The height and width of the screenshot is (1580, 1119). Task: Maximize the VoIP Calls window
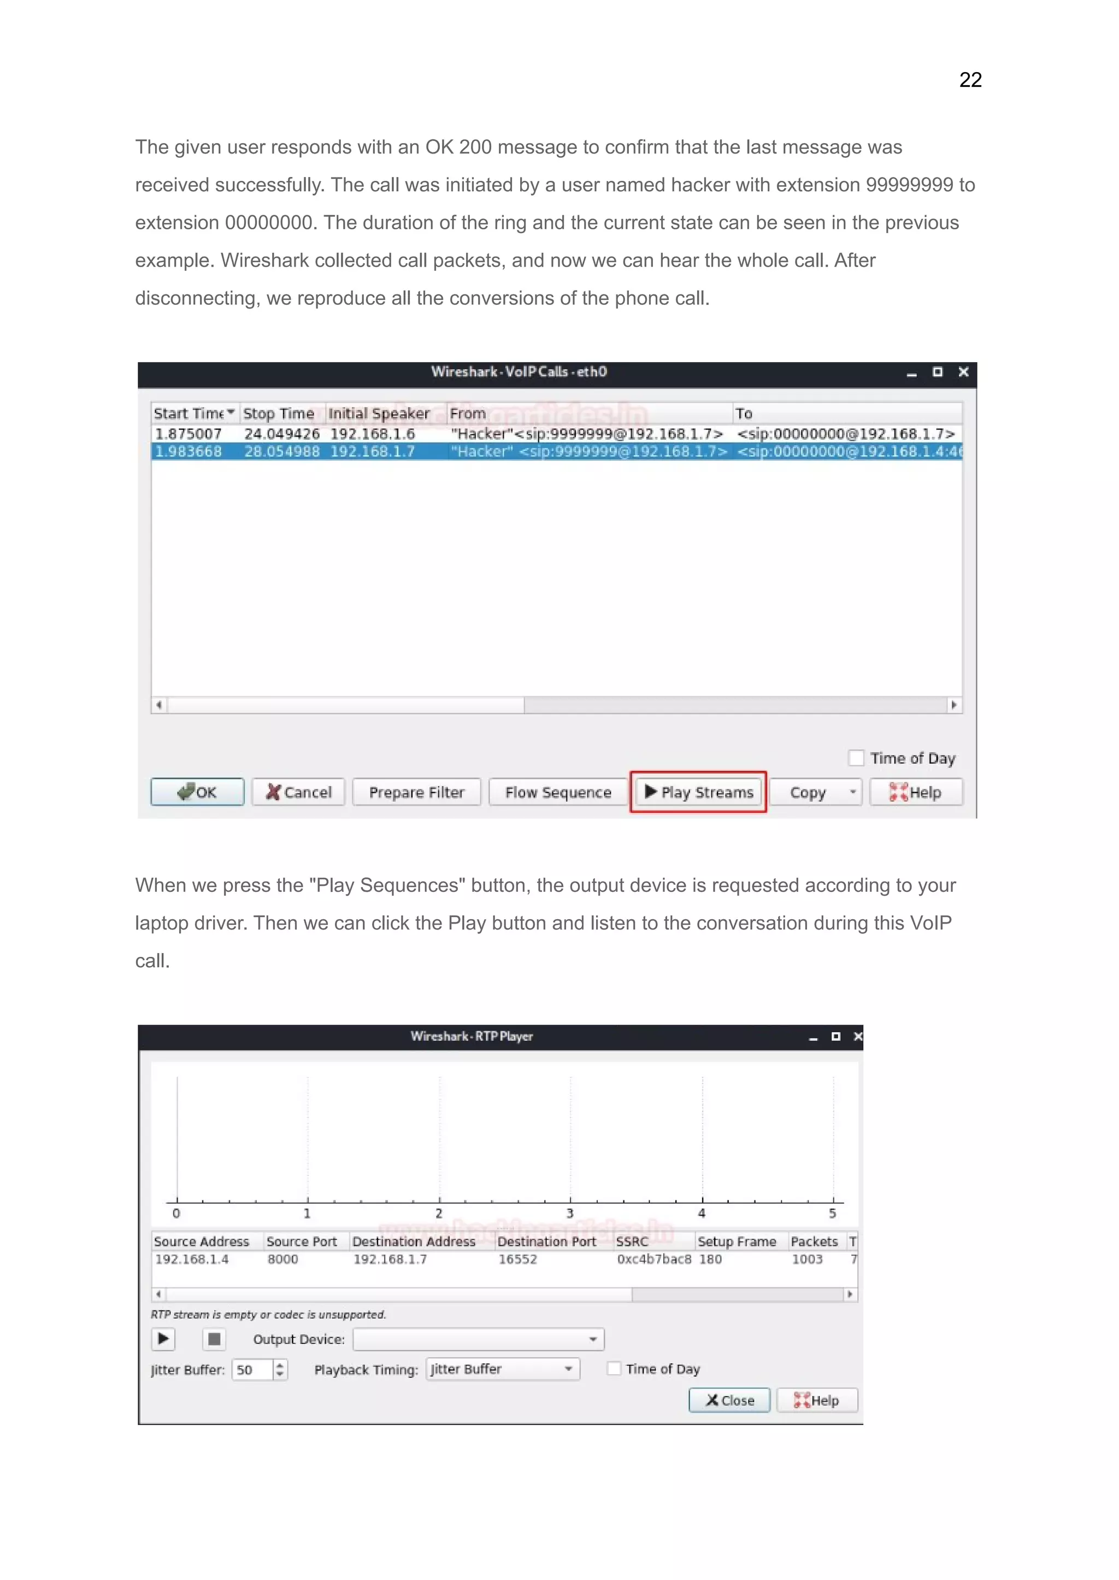point(937,372)
